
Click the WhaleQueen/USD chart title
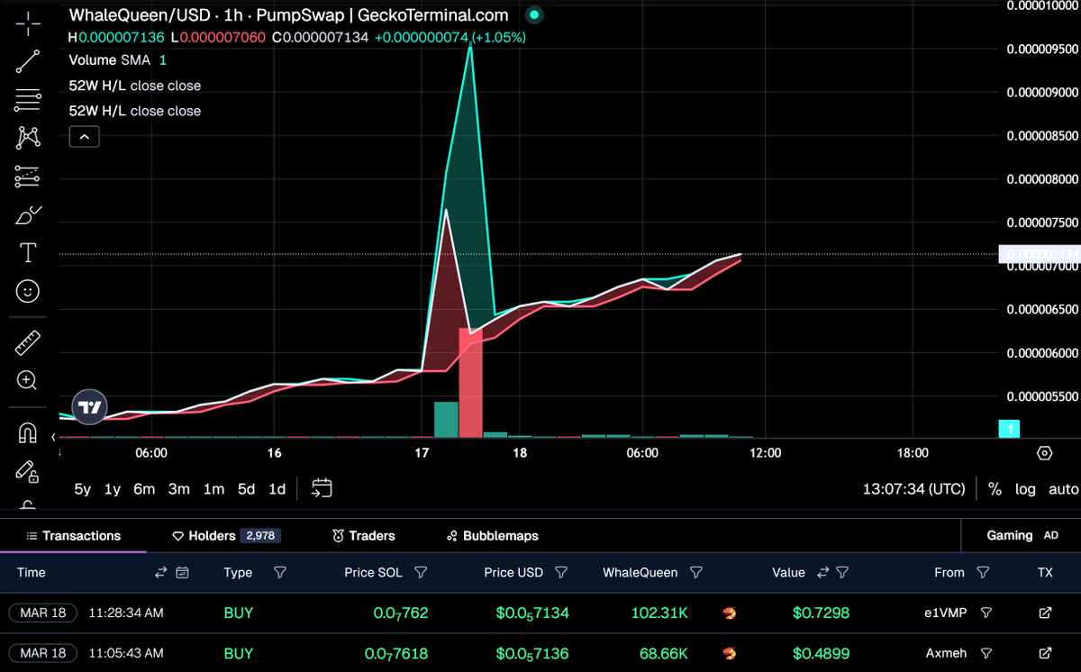pos(288,15)
